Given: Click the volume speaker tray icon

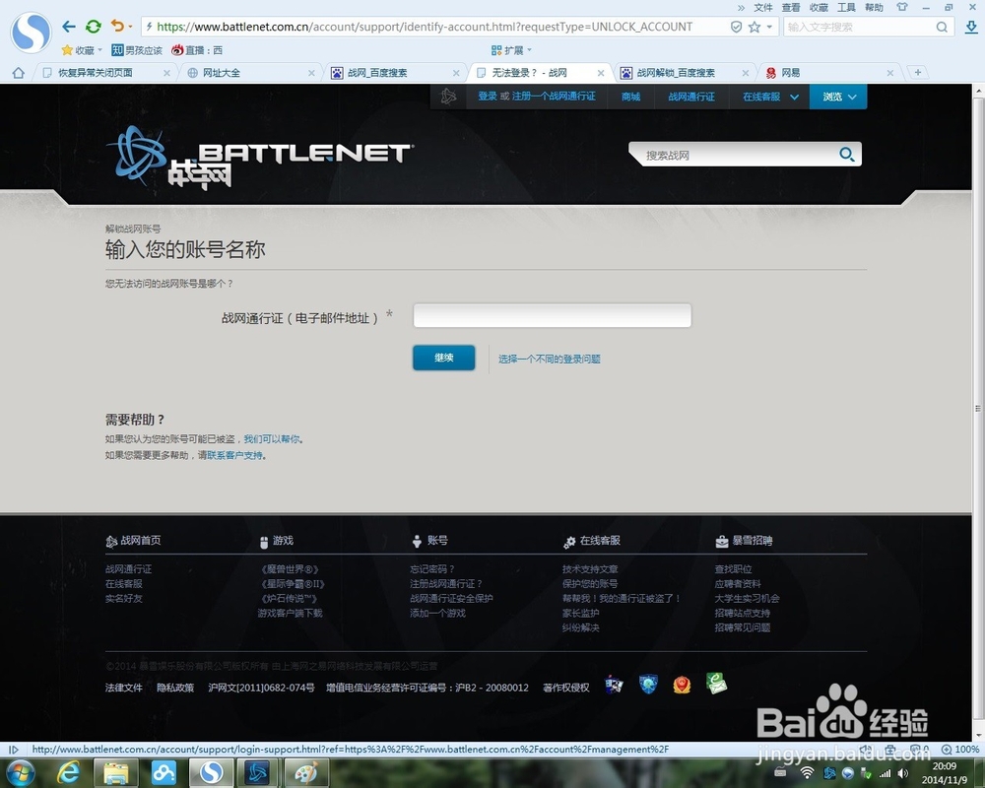Looking at the screenshot, I should (902, 773).
